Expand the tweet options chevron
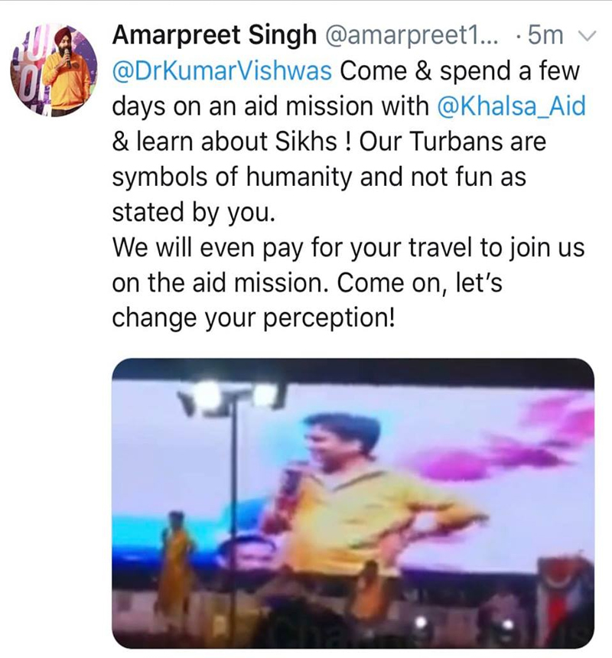The image size is (612, 658). coord(587,36)
